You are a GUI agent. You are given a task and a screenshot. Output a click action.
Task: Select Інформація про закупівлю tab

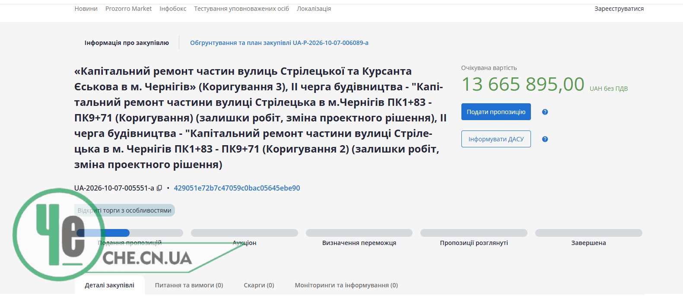pyautogui.click(x=127, y=43)
